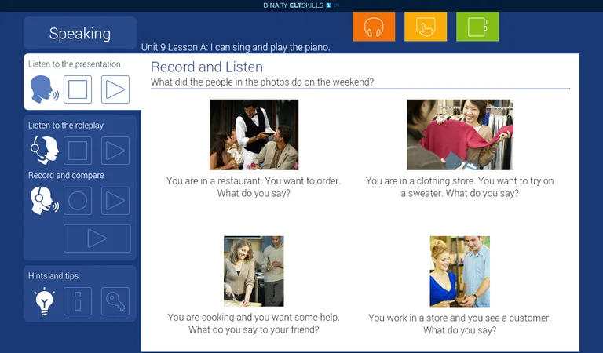Click the wide play button below recording
This screenshot has height=353, width=603.
coord(97,238)
